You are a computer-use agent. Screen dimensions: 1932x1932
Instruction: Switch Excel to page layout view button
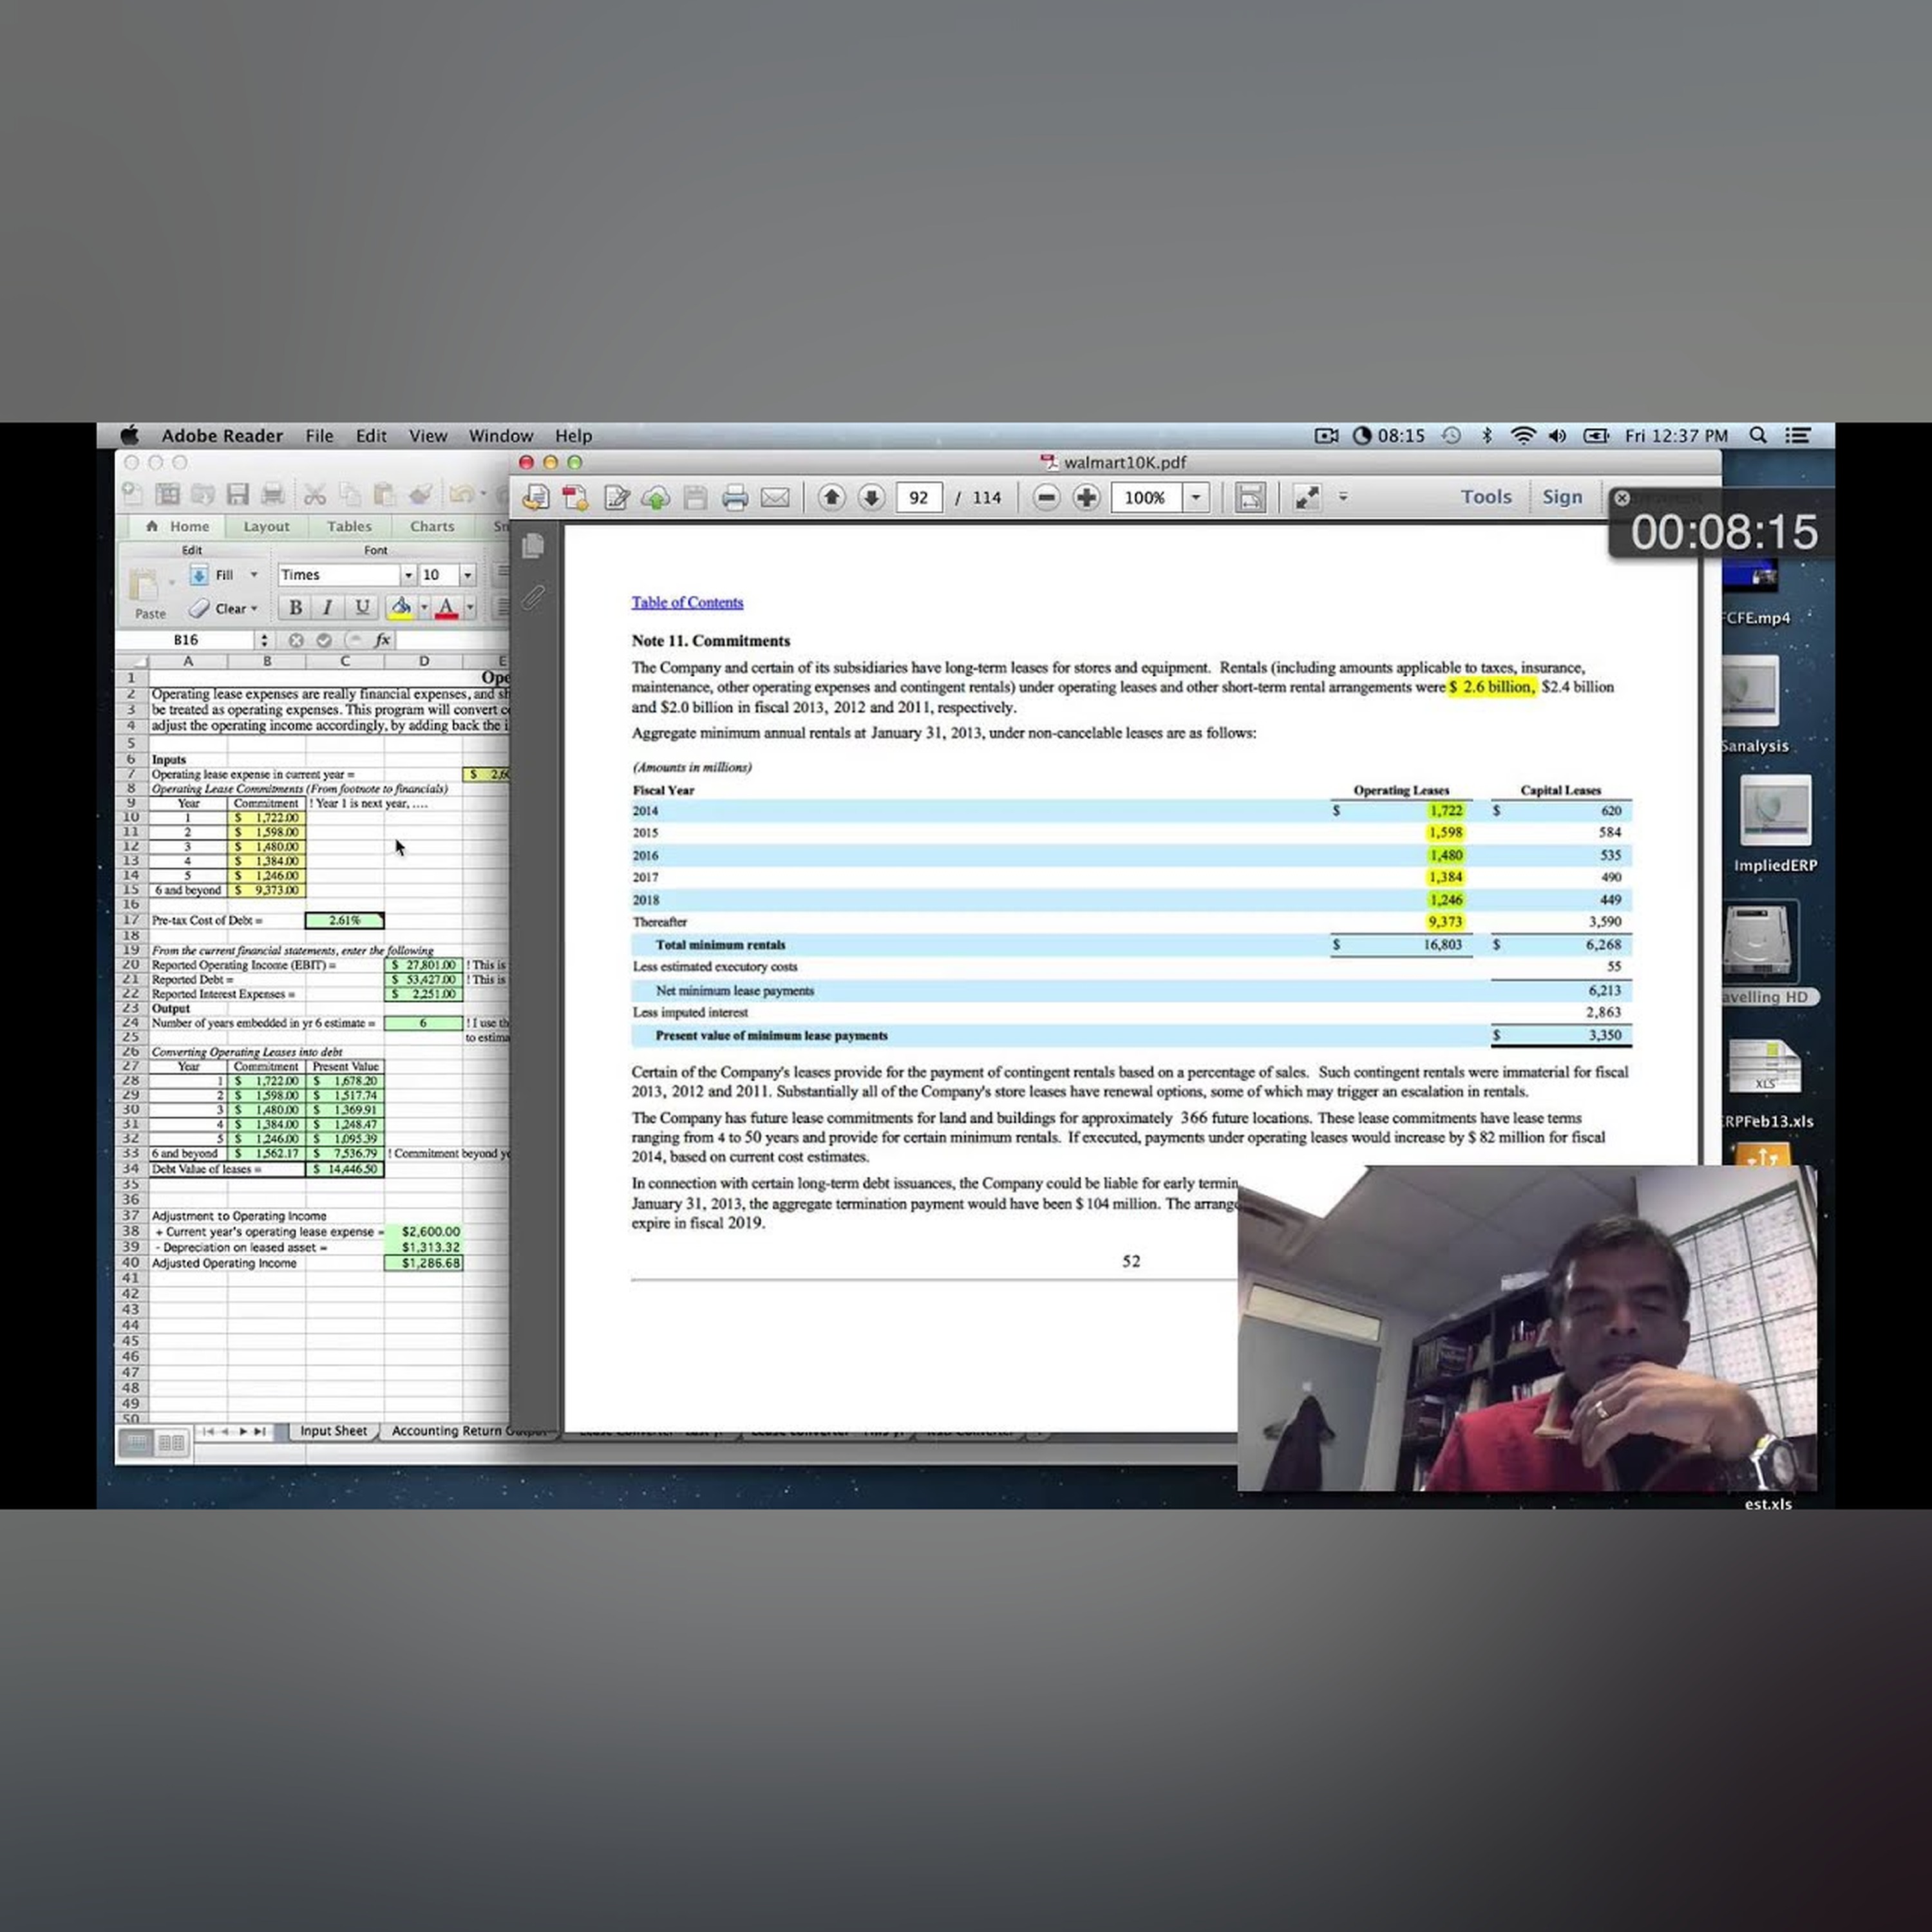pyautogui.click(x=172, y=1442)
